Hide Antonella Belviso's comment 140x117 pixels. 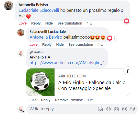pyautogui.click(x=49, y=23)
